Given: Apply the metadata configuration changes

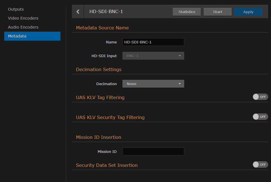Looking at the screenshot, I should [x=248, y=11].
